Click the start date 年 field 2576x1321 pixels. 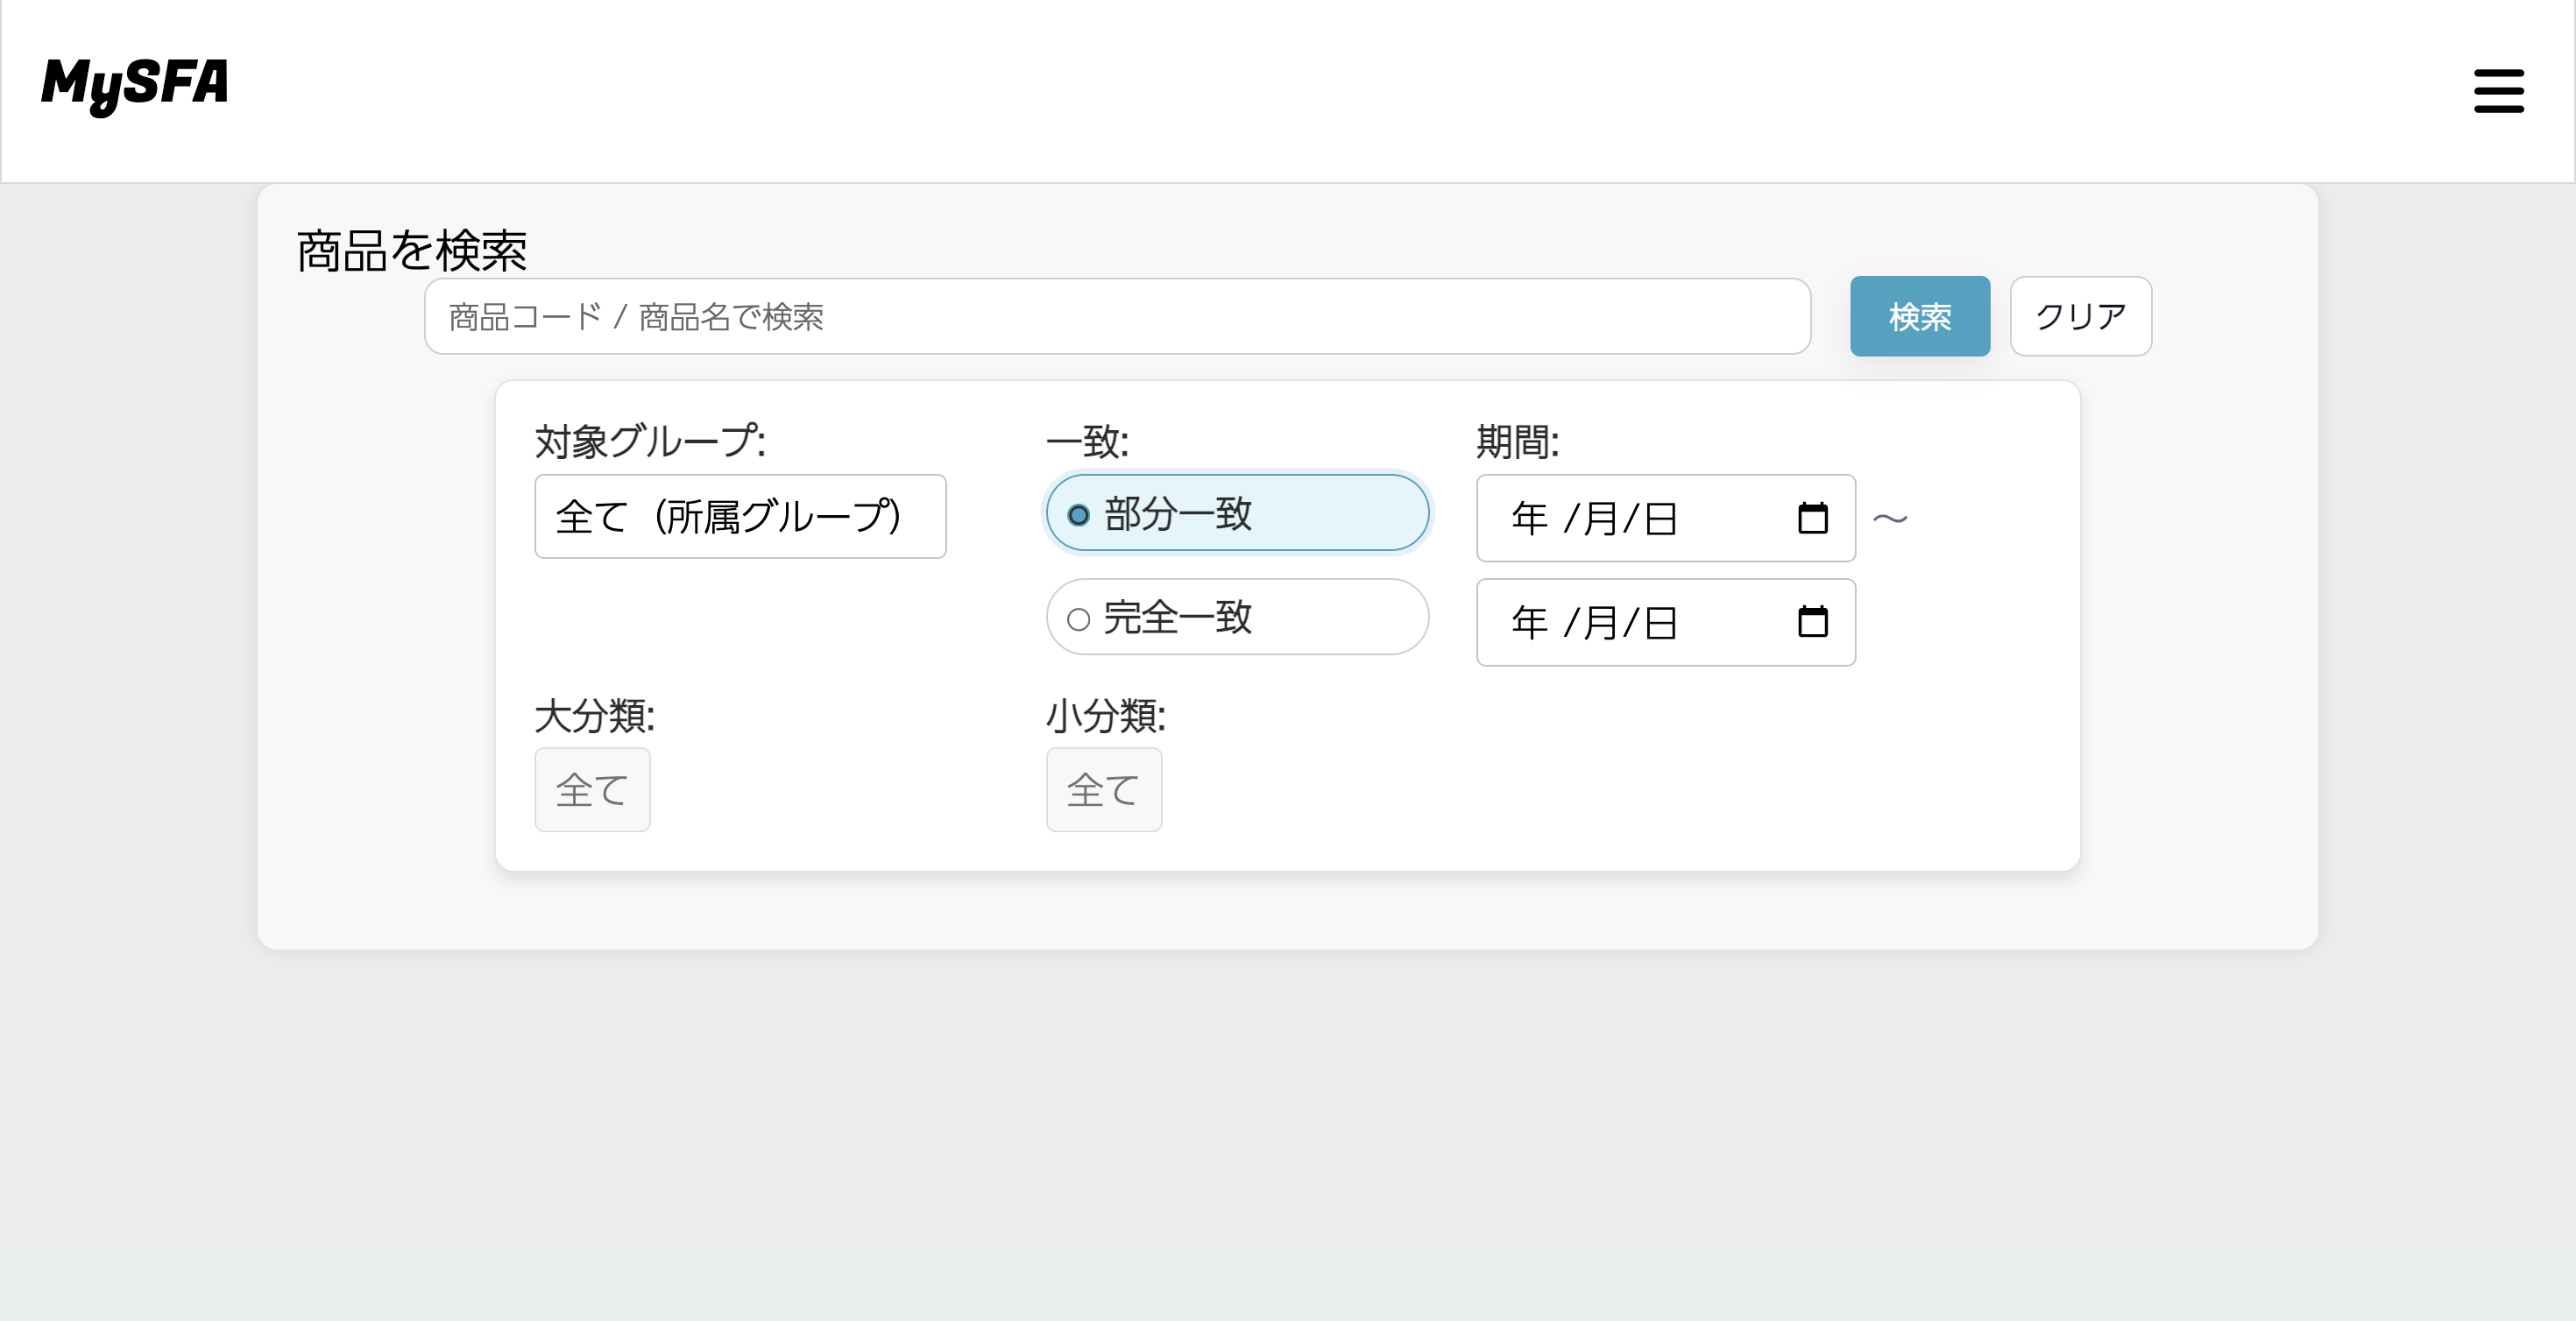[1530, 517]
